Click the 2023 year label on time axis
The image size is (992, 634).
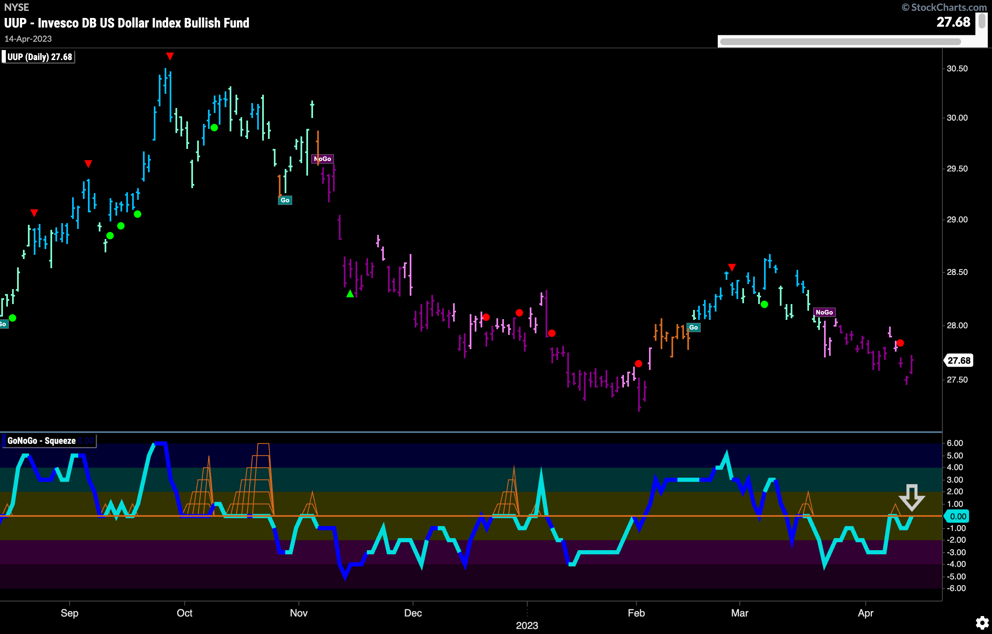coord(527,625)
